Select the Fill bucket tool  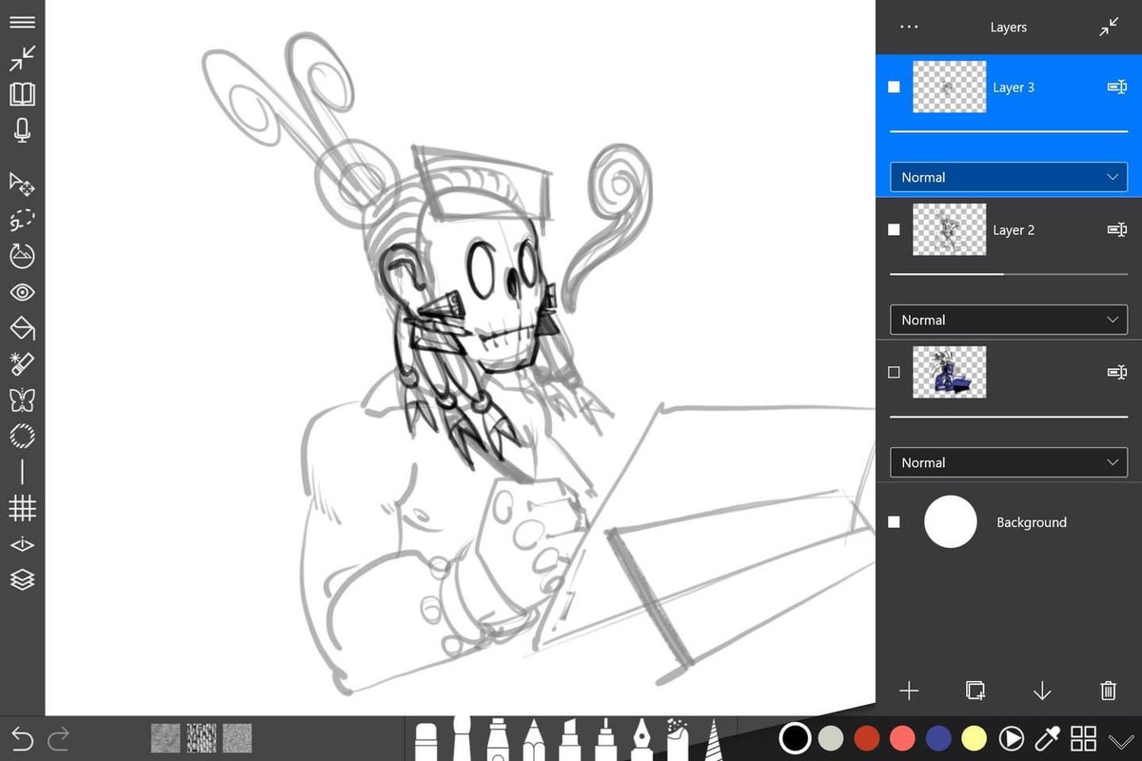[23, 328]
